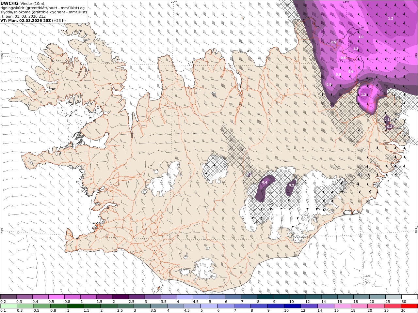Pick the bottom-row violet swatch labeled 12
The width and height of the screenshot is (418, 313).
pyautogui.click(x=309, y=306)
